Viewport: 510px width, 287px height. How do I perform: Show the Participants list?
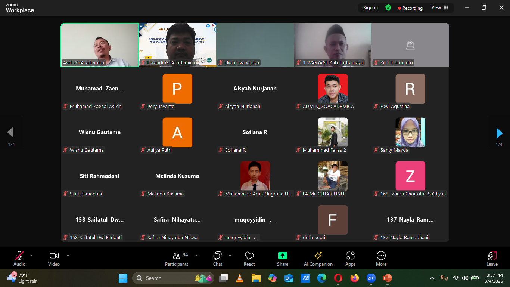177,259
